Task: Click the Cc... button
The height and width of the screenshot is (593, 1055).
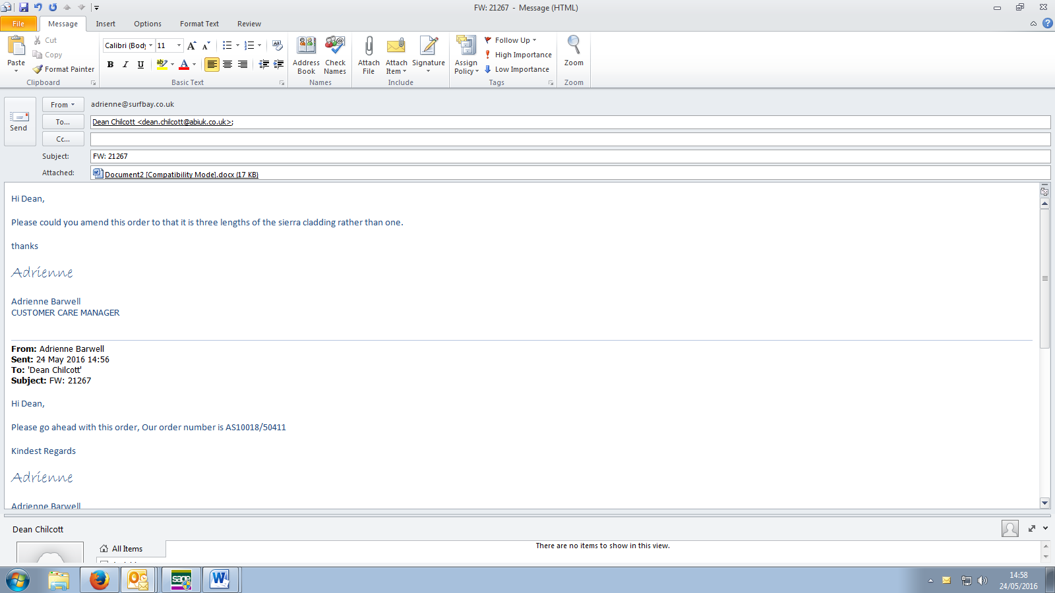Action: pos(63,139)
